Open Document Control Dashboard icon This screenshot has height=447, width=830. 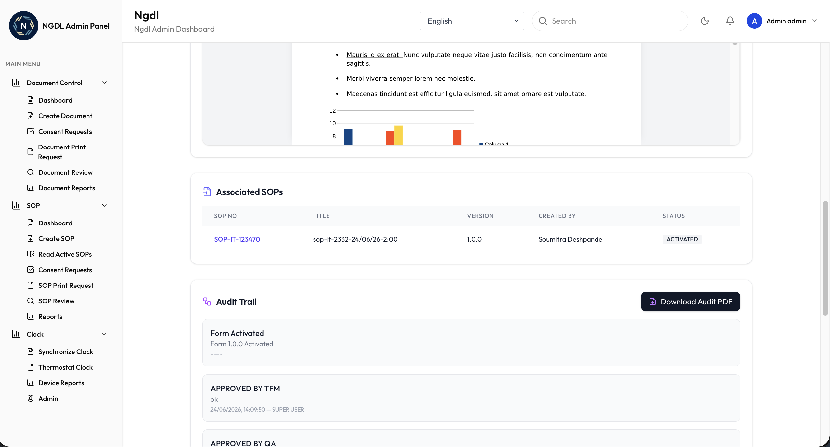point(31,100)
